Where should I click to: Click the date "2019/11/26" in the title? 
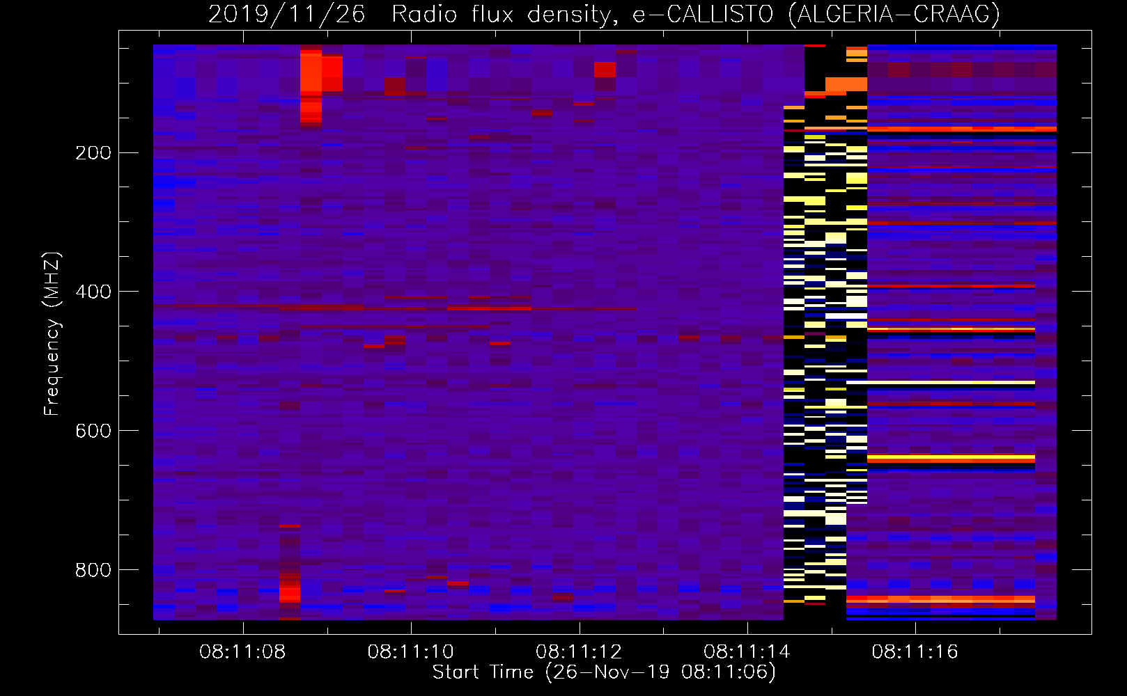pyautogui.click(x=287, y=14)
